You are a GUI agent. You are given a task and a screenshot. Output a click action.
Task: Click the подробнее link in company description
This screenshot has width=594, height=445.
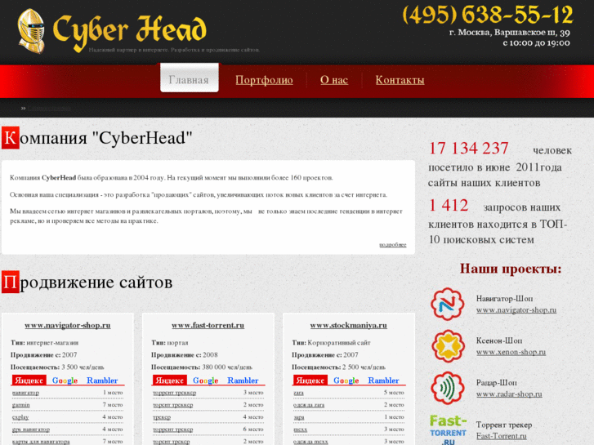(x=393, y=245)
